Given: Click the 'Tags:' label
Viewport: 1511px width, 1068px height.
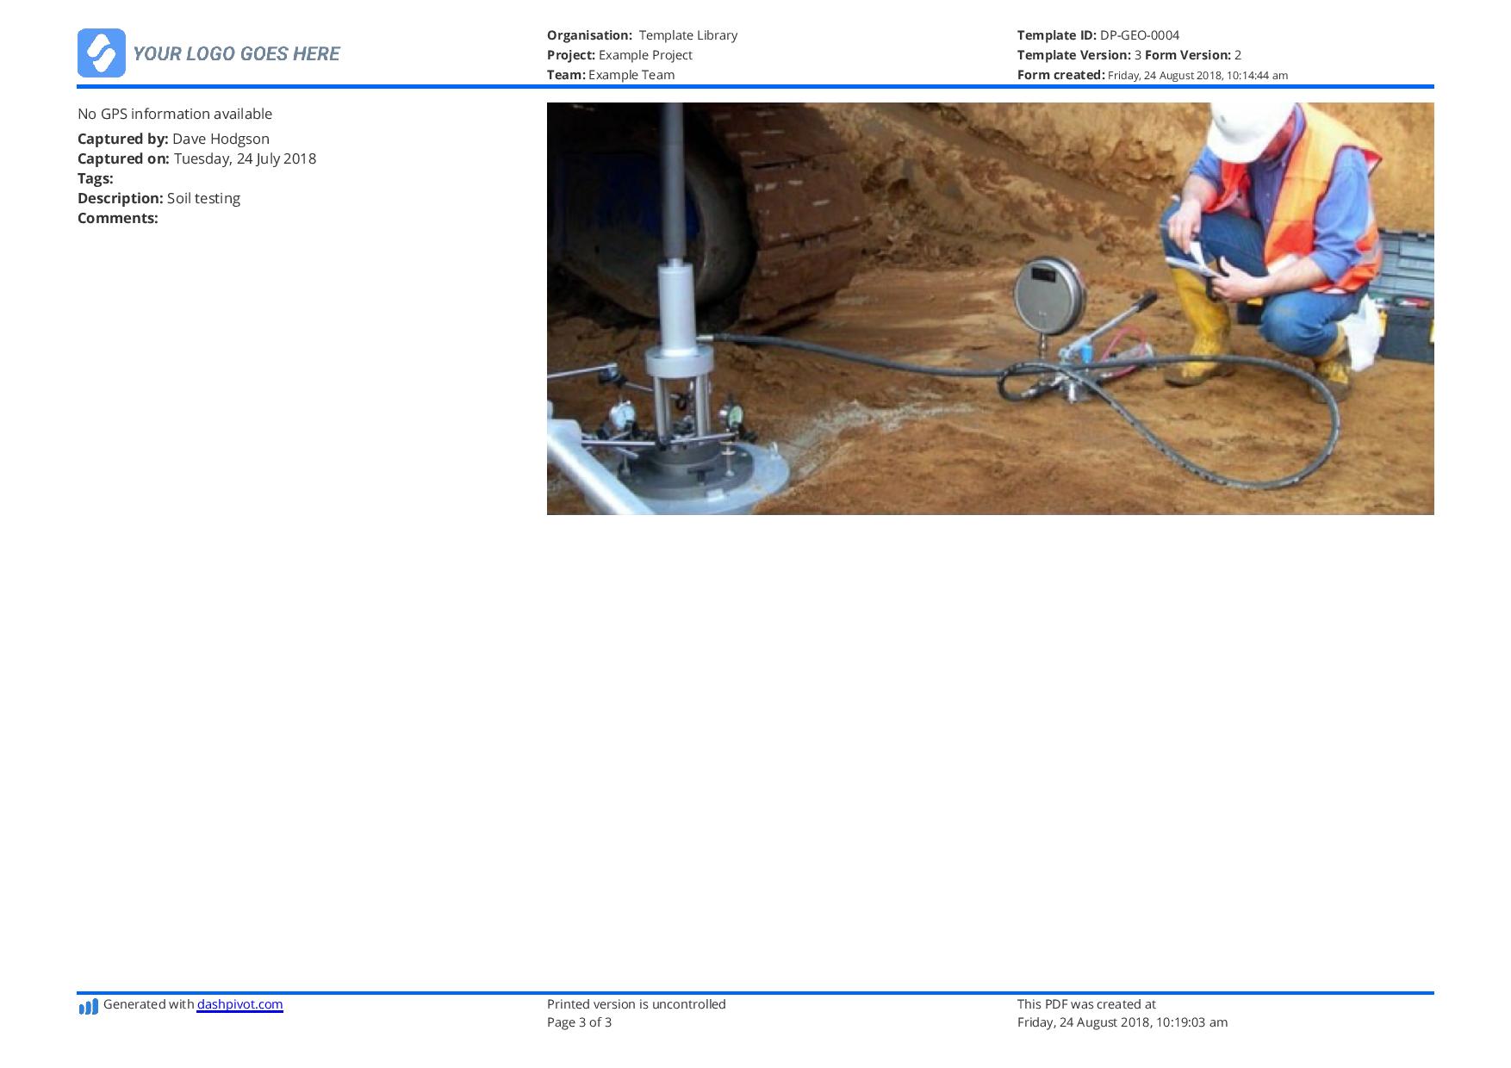Looking at the screenshot, I should point(96,178).
